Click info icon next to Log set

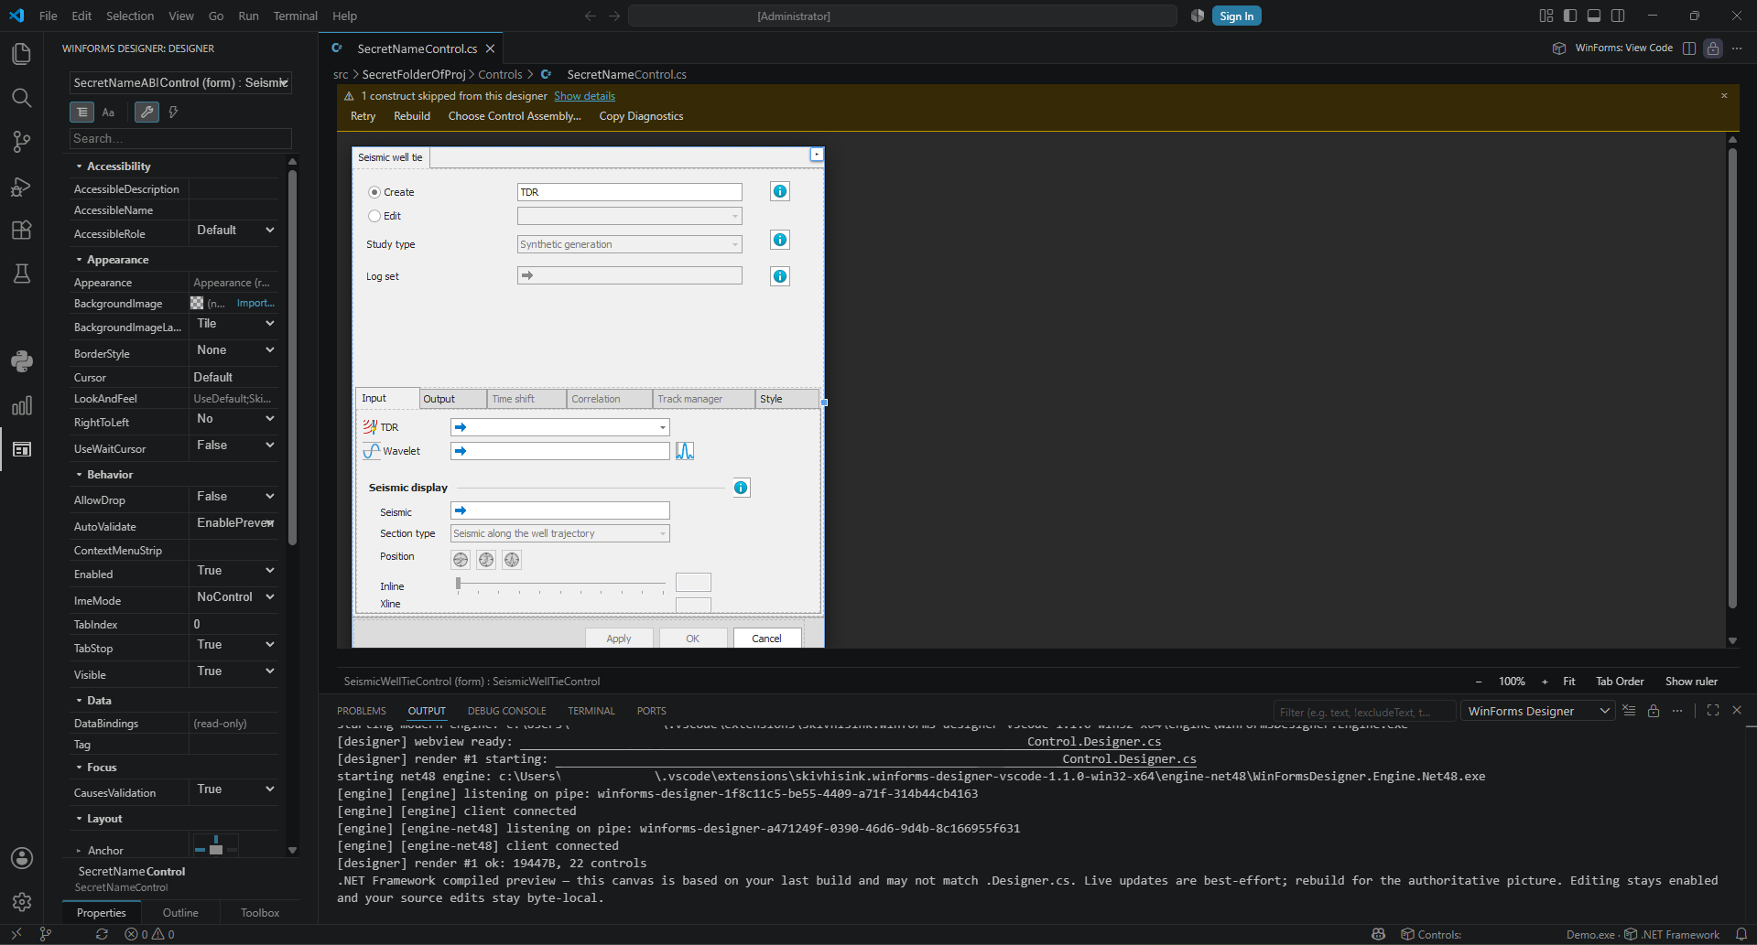[780, 276]
